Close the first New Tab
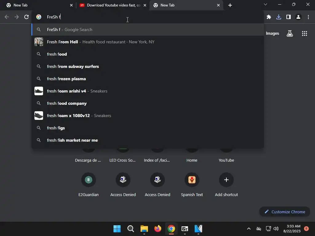This screenshot has height=236, width=315. (x=71, y=5)
